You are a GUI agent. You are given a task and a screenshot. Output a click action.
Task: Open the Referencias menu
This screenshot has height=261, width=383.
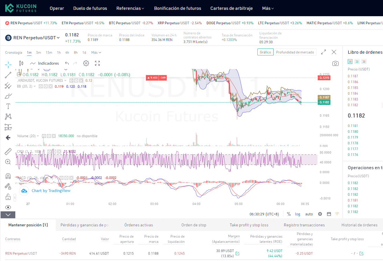130,8
